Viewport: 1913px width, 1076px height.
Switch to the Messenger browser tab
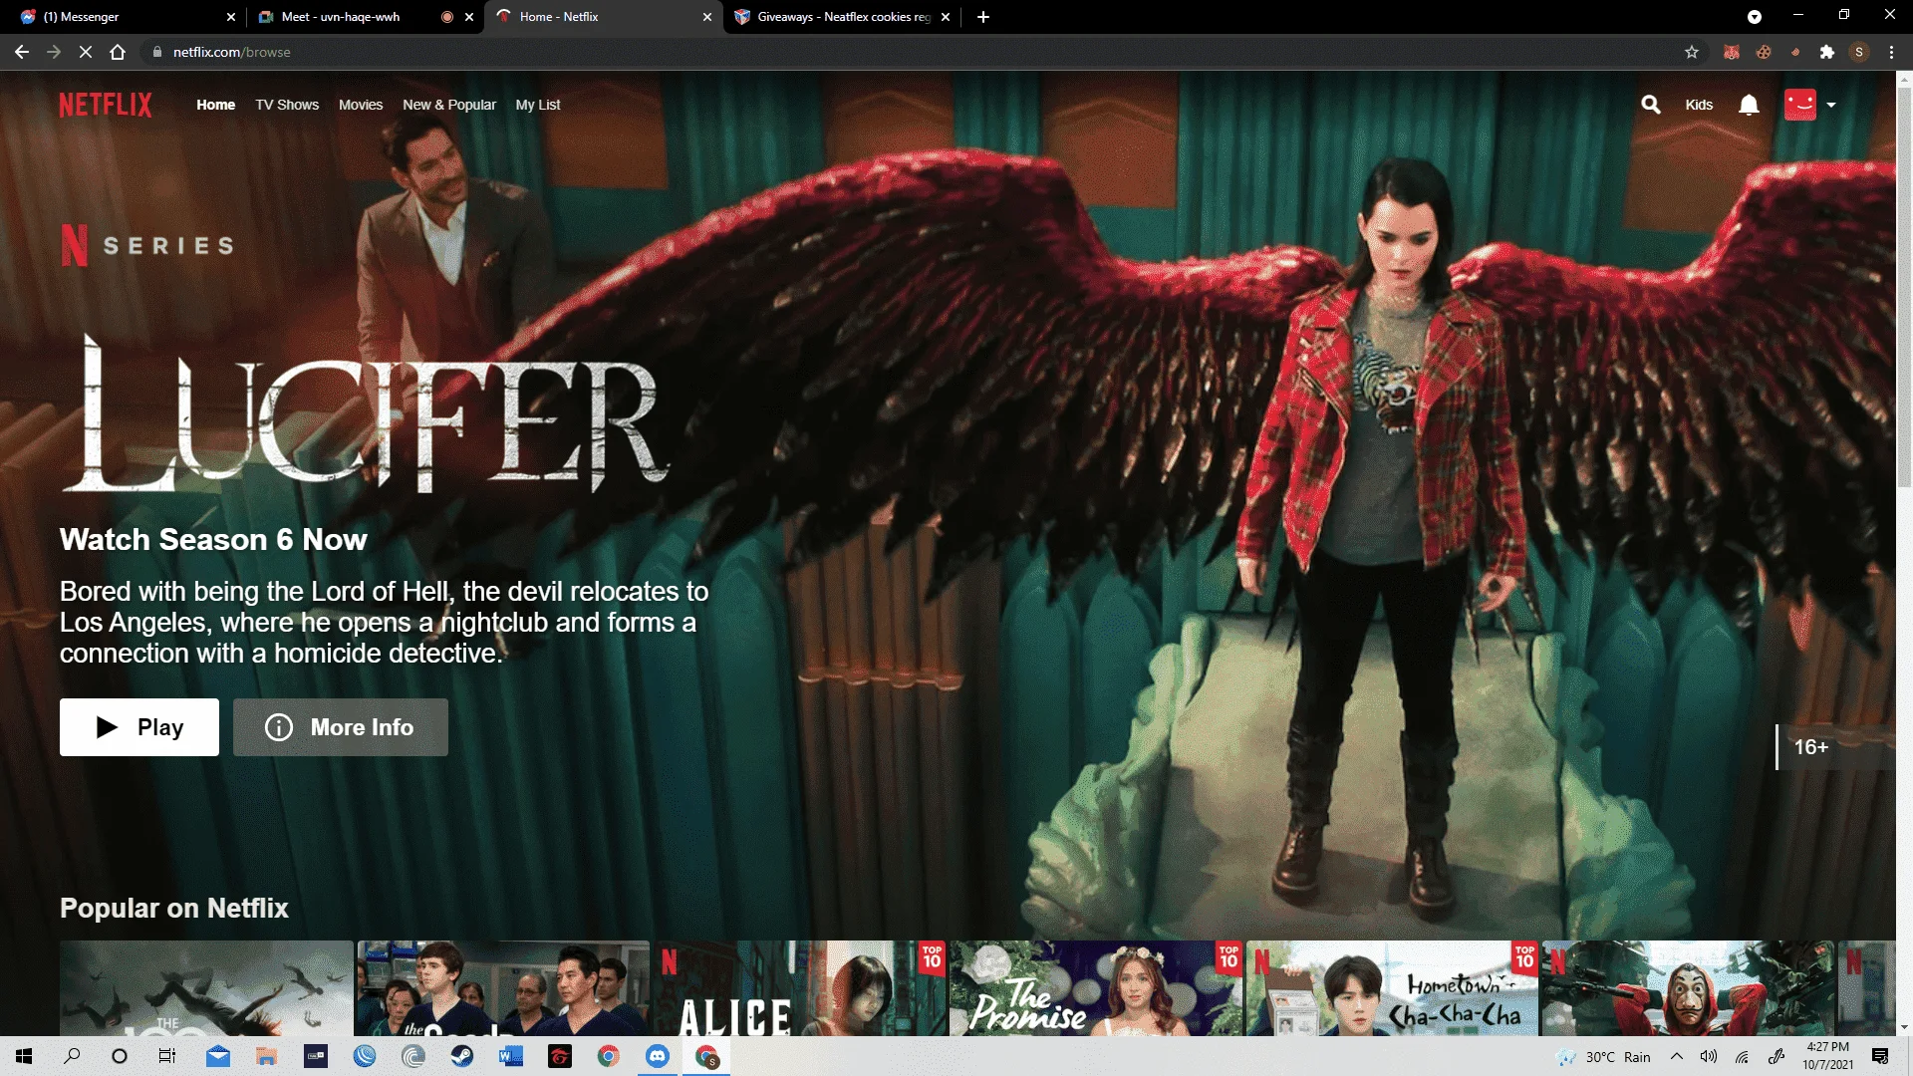[x=125, y=17]
